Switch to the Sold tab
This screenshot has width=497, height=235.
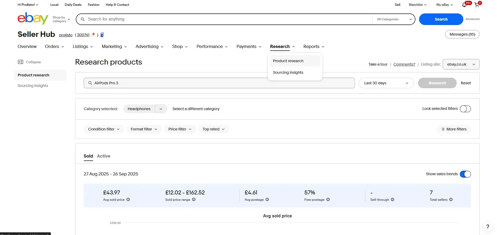click(88, 156)
